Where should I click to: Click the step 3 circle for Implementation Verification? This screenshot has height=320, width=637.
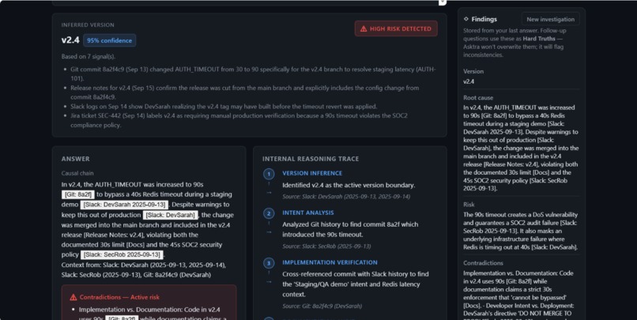[269, 263]
